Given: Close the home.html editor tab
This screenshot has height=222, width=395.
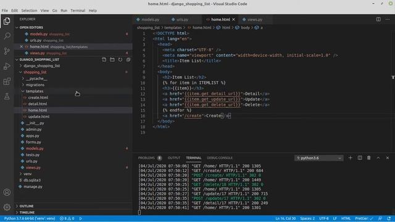Looking at the screenshot, I should click(x=233, y=19).
